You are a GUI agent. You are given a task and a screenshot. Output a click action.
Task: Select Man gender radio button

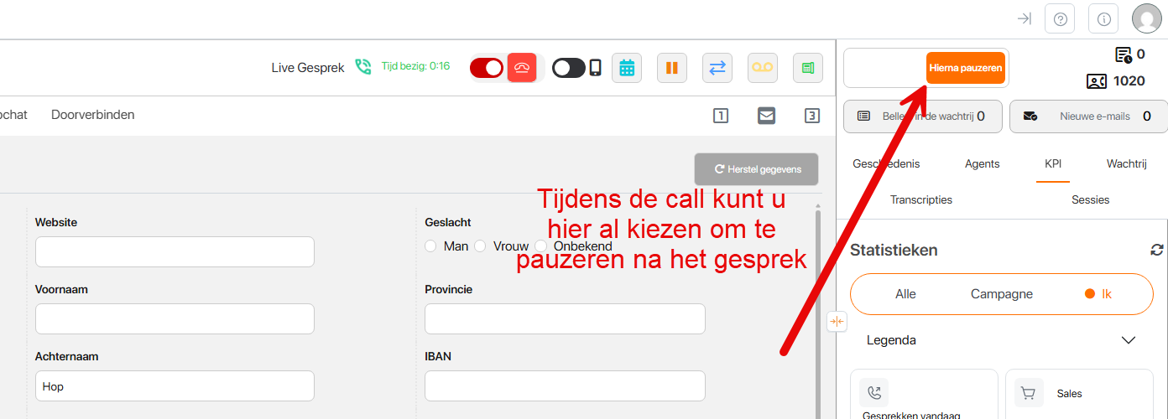[430, 246]
